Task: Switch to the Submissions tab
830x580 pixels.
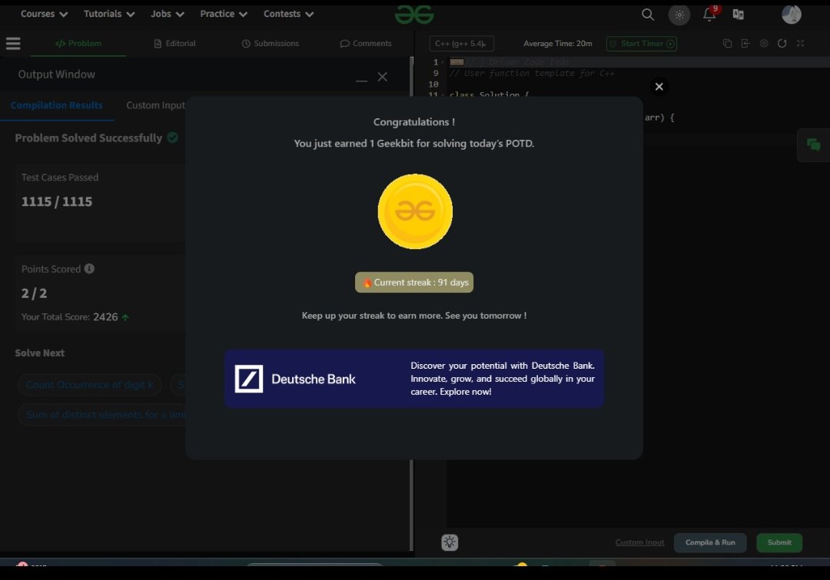Action: (x=271, y=43)
